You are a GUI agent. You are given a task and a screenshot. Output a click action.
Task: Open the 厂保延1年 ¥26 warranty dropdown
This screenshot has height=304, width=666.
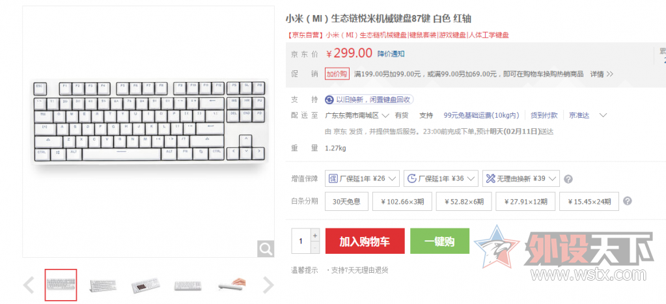click(x=363, y=179)
